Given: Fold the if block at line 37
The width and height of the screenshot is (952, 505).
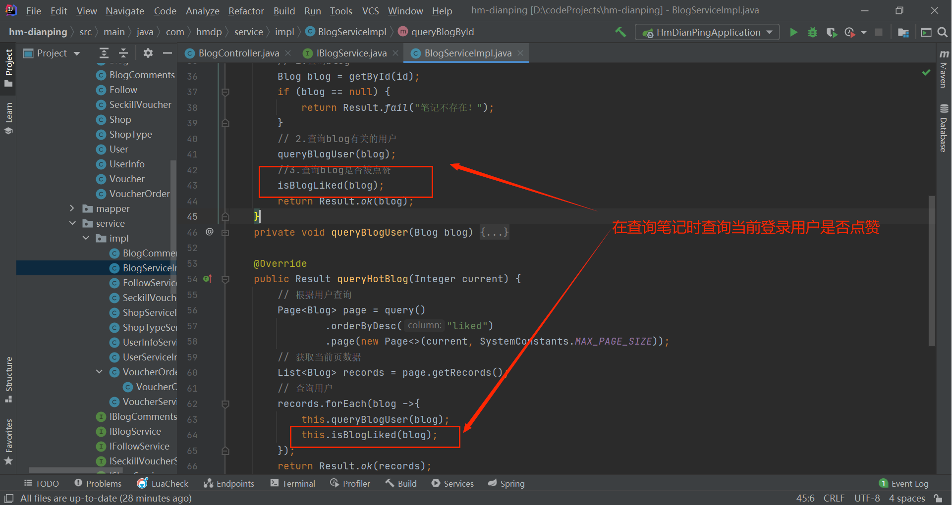Looking at the screenshot, I should pos(225,92).
